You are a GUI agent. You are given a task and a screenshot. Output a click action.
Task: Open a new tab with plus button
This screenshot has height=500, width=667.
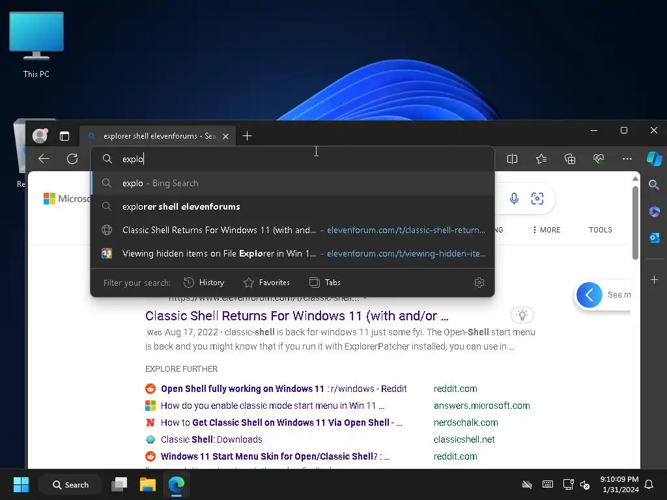pyautogui.click(x=247, y=136)
